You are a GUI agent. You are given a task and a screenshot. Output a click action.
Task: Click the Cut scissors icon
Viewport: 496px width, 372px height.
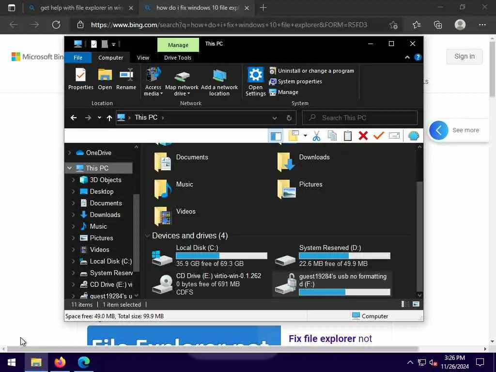(316, 136)
